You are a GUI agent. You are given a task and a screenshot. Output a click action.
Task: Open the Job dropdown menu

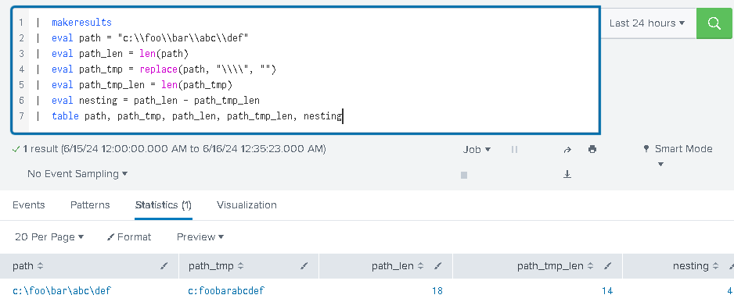(477, 149)
